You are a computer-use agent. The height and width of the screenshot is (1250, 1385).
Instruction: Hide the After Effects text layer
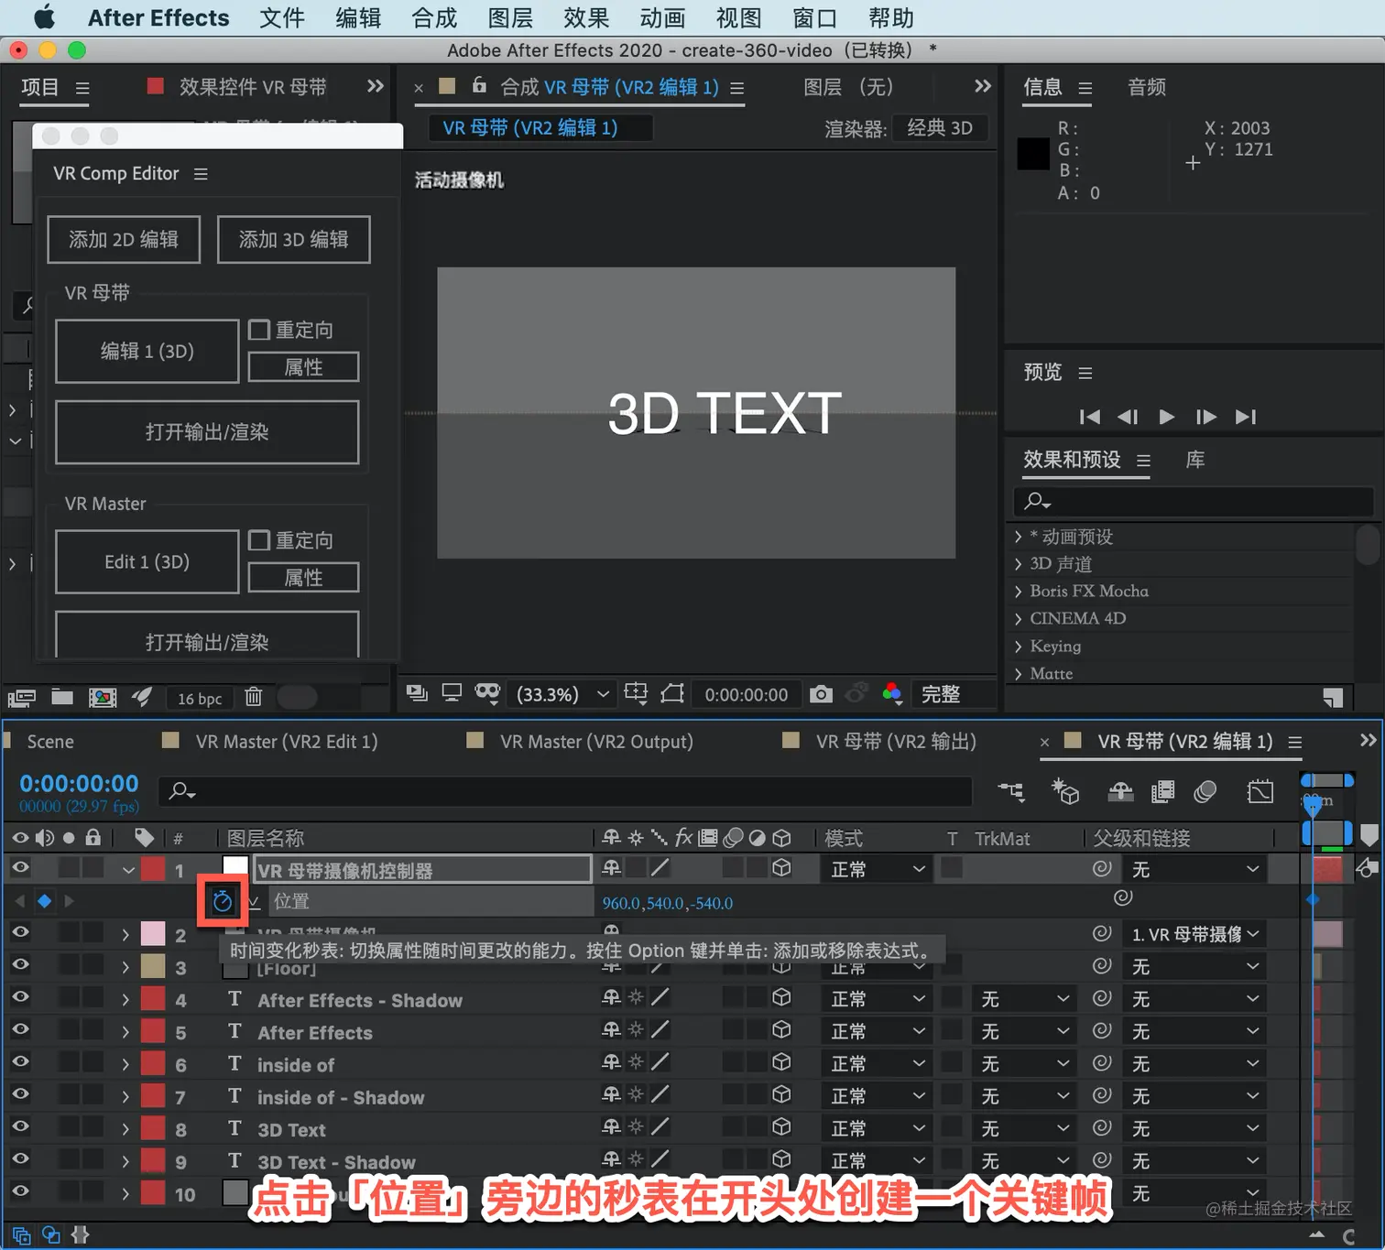(20, 1029)
